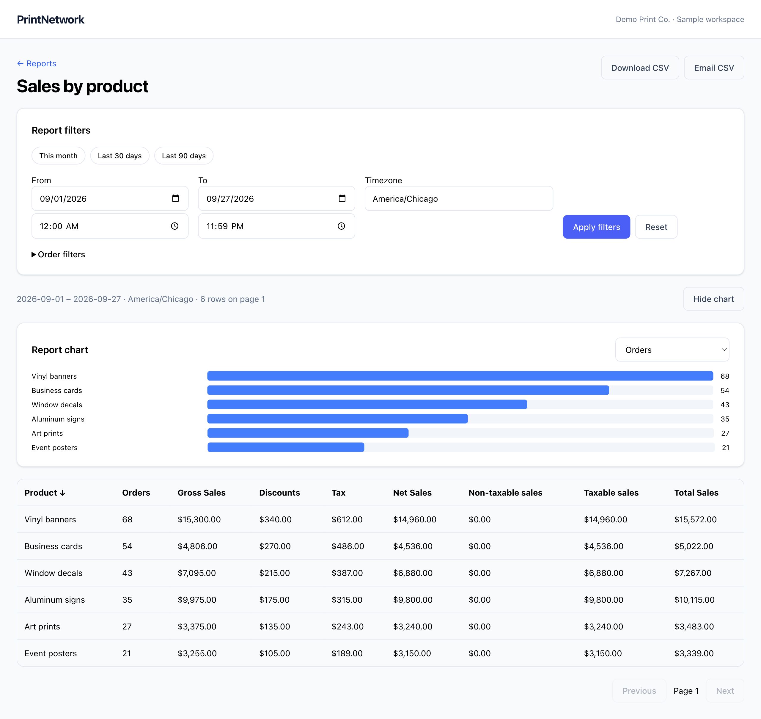761x719 pixels.
Task: Expand the Order filters section
Action: tap(58, 254)
